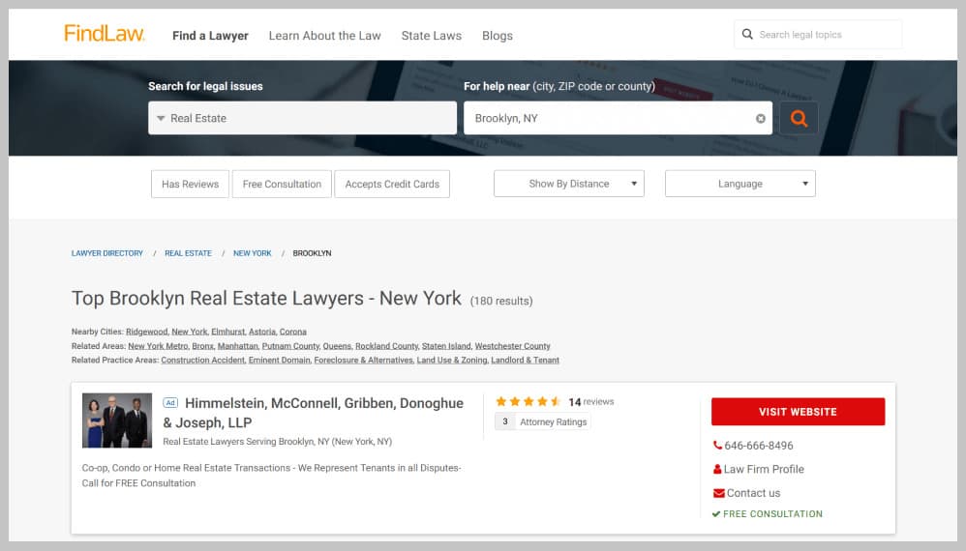Viewport: 966px width, 551px height.
Task: Open the Law Firm Profile link
Action: tap(764, 469)
